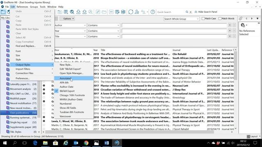Click the local library mode folder icon
The width and height of the screenshot is (262, 147).
tap(3, 12)
